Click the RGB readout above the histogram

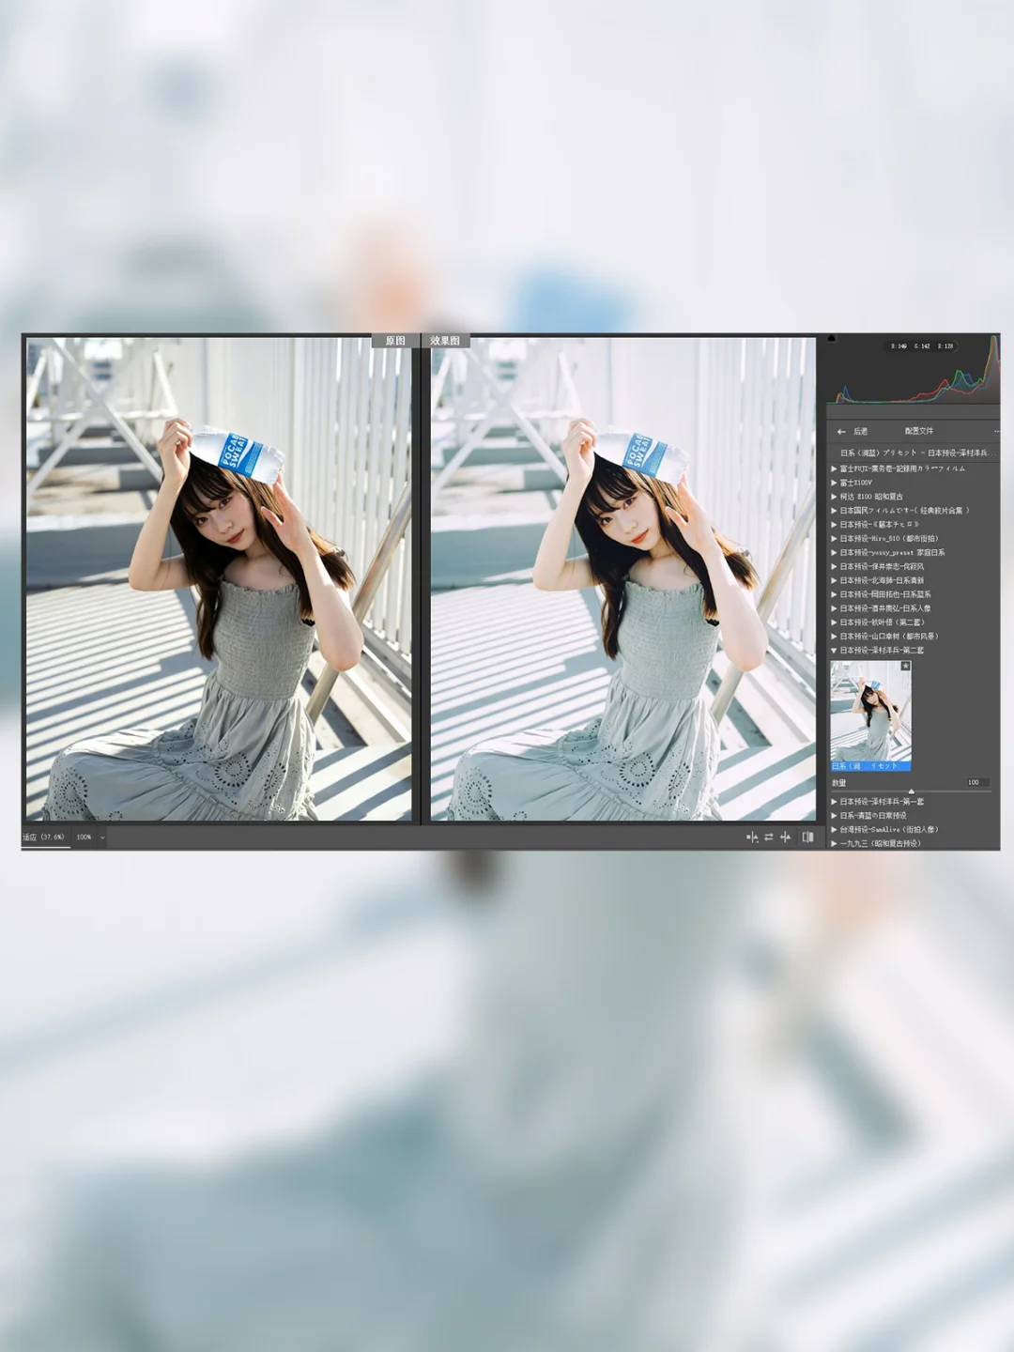922,346
